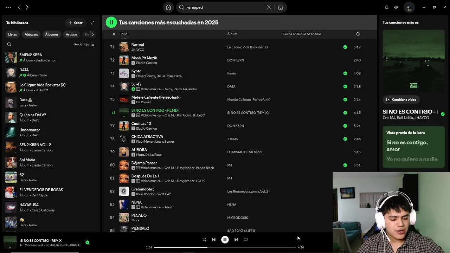Toggle repeat mode
450x253 pixels.
tap(246, 240)
